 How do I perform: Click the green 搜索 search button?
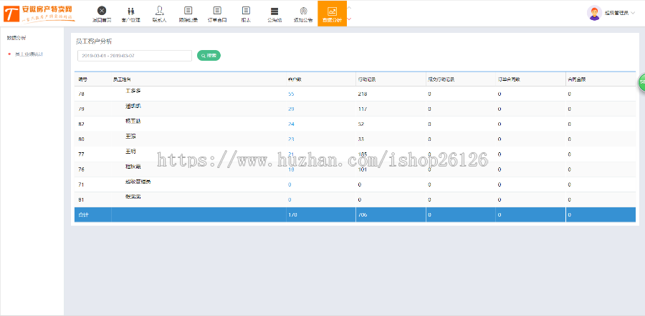[209, 55]
